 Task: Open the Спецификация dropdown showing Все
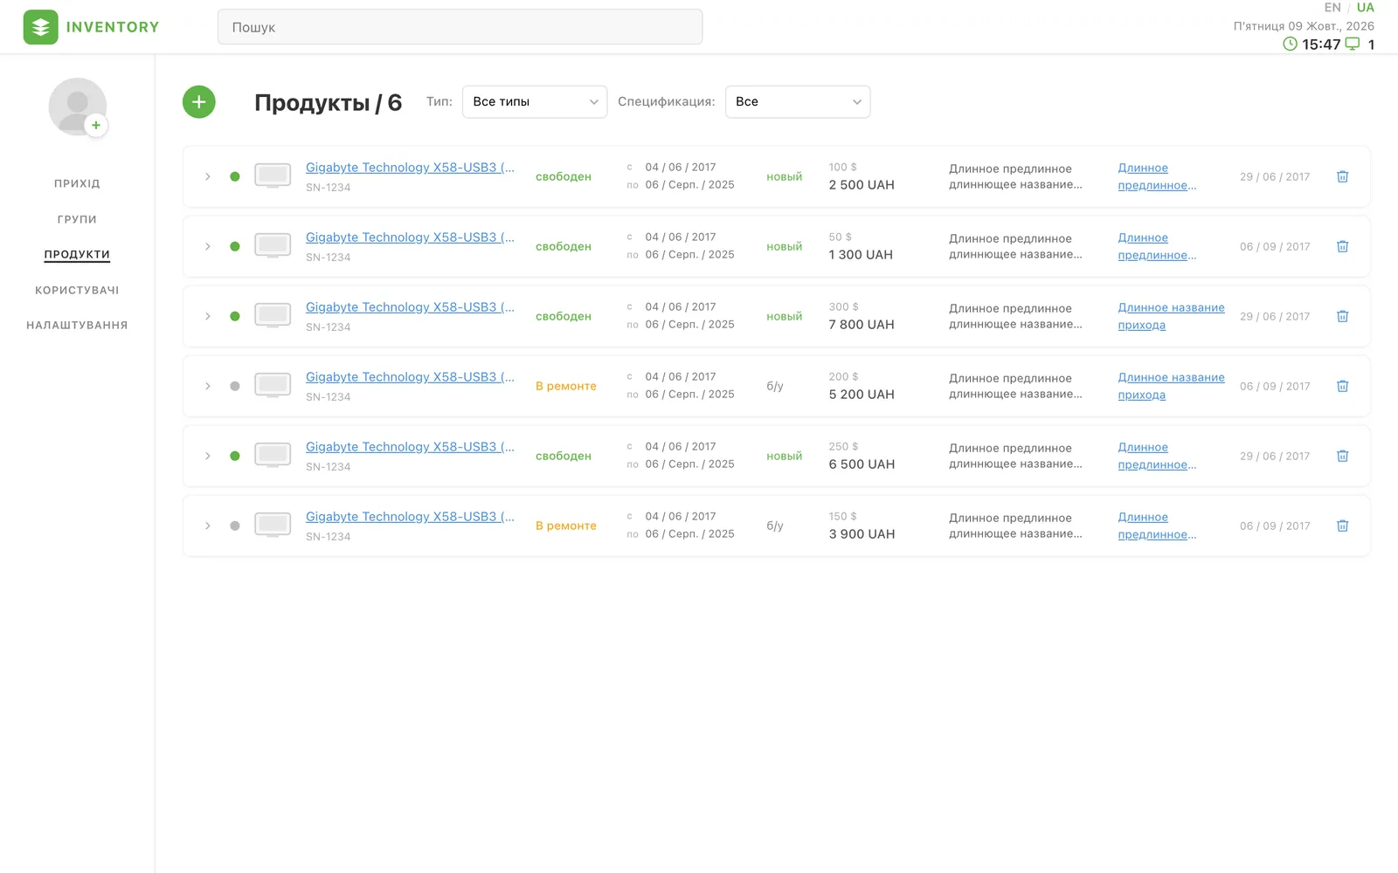[798, 102]
